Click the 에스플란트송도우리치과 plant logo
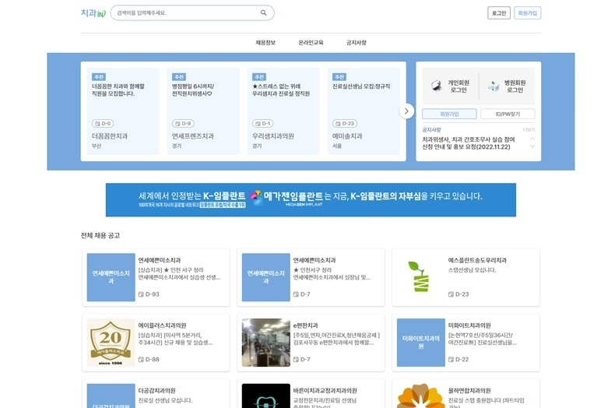The width and height of the screenshot is (615, 408). 420,277
